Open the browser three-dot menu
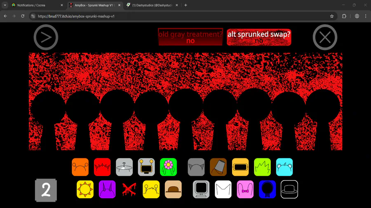Viewport: 371px width, 208px height. pyautogui.click(x=366, y=16)
